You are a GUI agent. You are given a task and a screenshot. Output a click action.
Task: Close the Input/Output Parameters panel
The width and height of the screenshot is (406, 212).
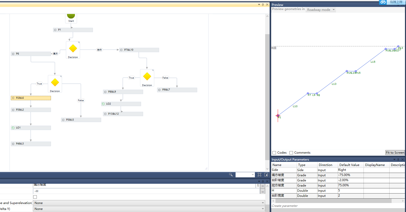click(x=403, y=160)
